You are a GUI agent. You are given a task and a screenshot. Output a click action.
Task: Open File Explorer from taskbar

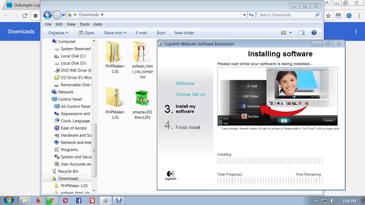tap(25, 201)
